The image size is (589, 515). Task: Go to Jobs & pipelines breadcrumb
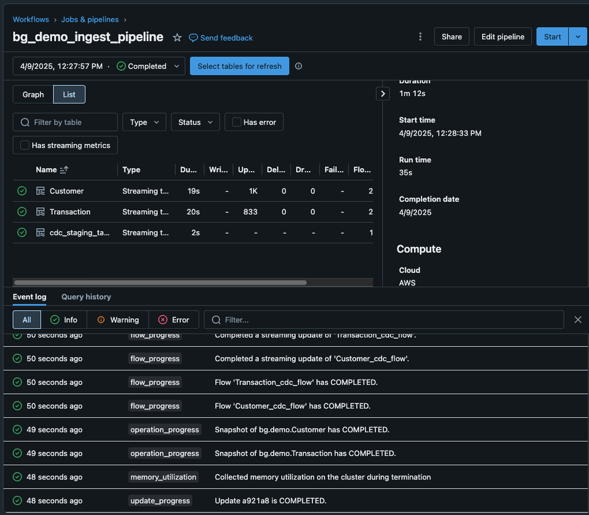pyautogui.click(x=90, y=19)
